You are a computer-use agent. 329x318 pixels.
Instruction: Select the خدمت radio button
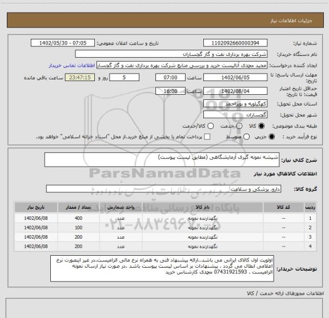point(239,126)
